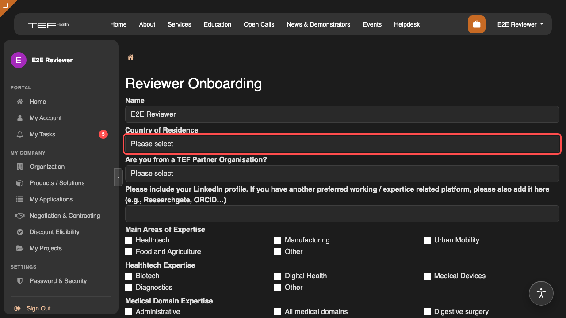The height and width of the screenshot is (318, 566).
Task: Open News & Demonstrators in navbar
Action: point(318,24)
